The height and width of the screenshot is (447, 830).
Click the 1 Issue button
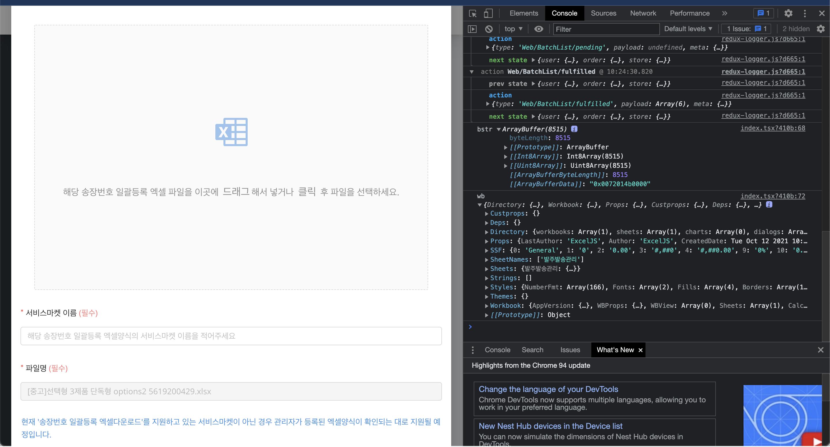[x=746, y=29]
